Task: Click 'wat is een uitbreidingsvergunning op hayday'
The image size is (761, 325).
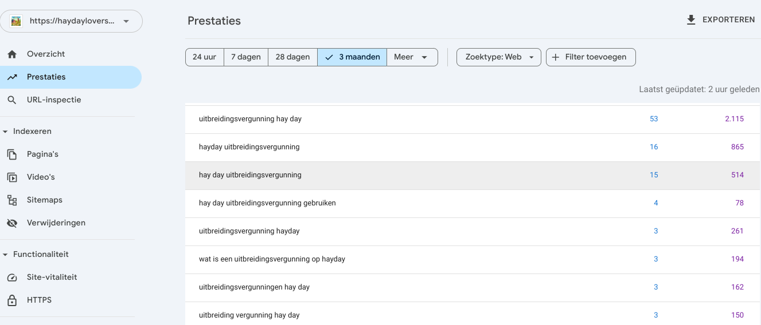Action: (272, 259)
